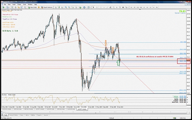Select the Fibonacci retracement tool

click(113, 7)
